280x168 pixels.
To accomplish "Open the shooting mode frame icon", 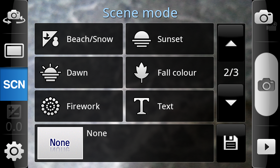I will (x=14, y=50).
